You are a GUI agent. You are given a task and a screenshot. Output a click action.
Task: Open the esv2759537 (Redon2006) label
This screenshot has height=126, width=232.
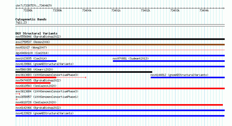pyautogui.click(x=33, y=42)
